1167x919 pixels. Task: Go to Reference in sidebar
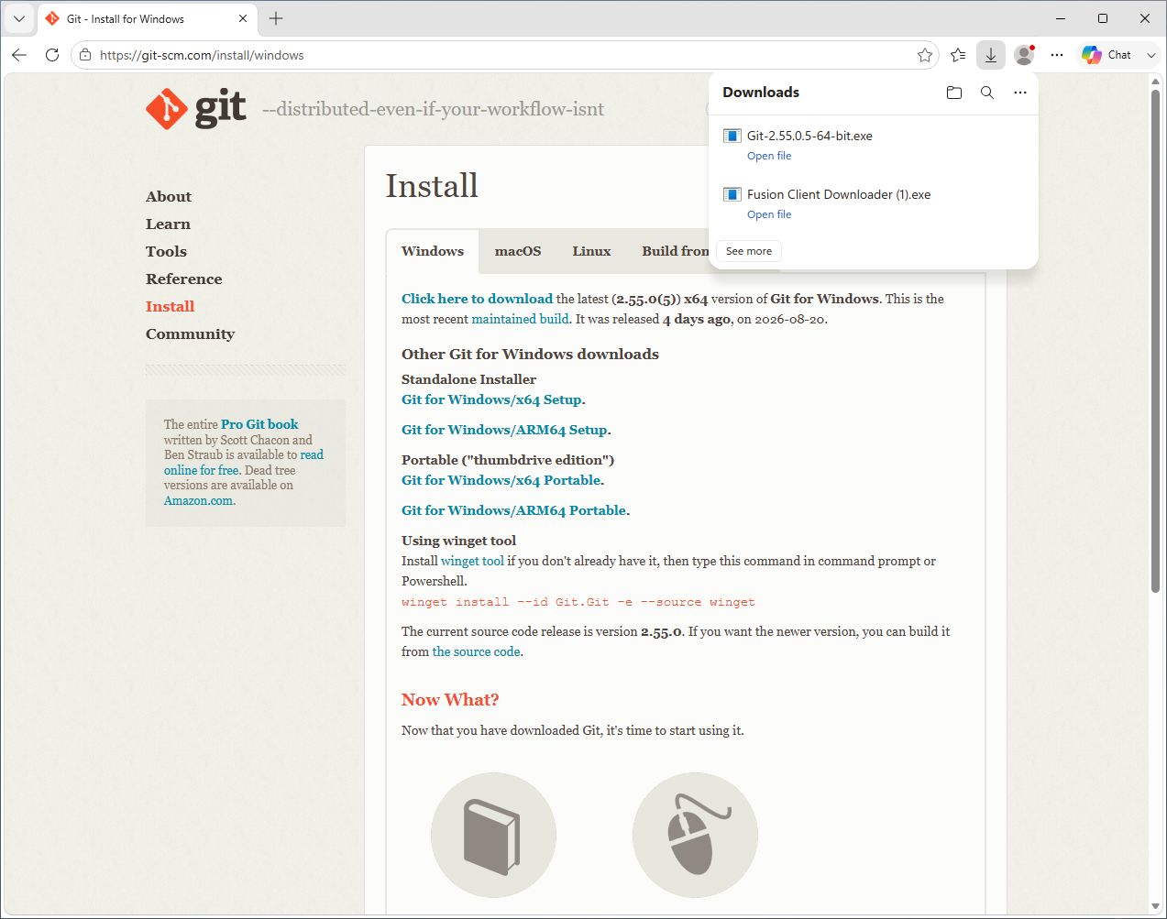[183, 279]
